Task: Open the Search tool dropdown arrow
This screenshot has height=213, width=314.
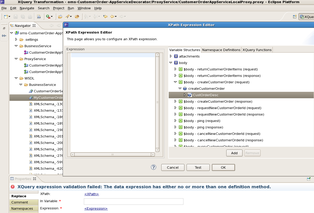Action: (x=71, y=17)
